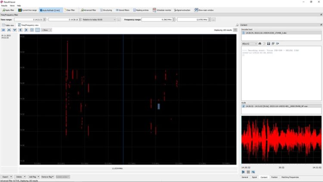Click the red audio waveform display
Screen dimensions: 323x182
tap(281, 140)
